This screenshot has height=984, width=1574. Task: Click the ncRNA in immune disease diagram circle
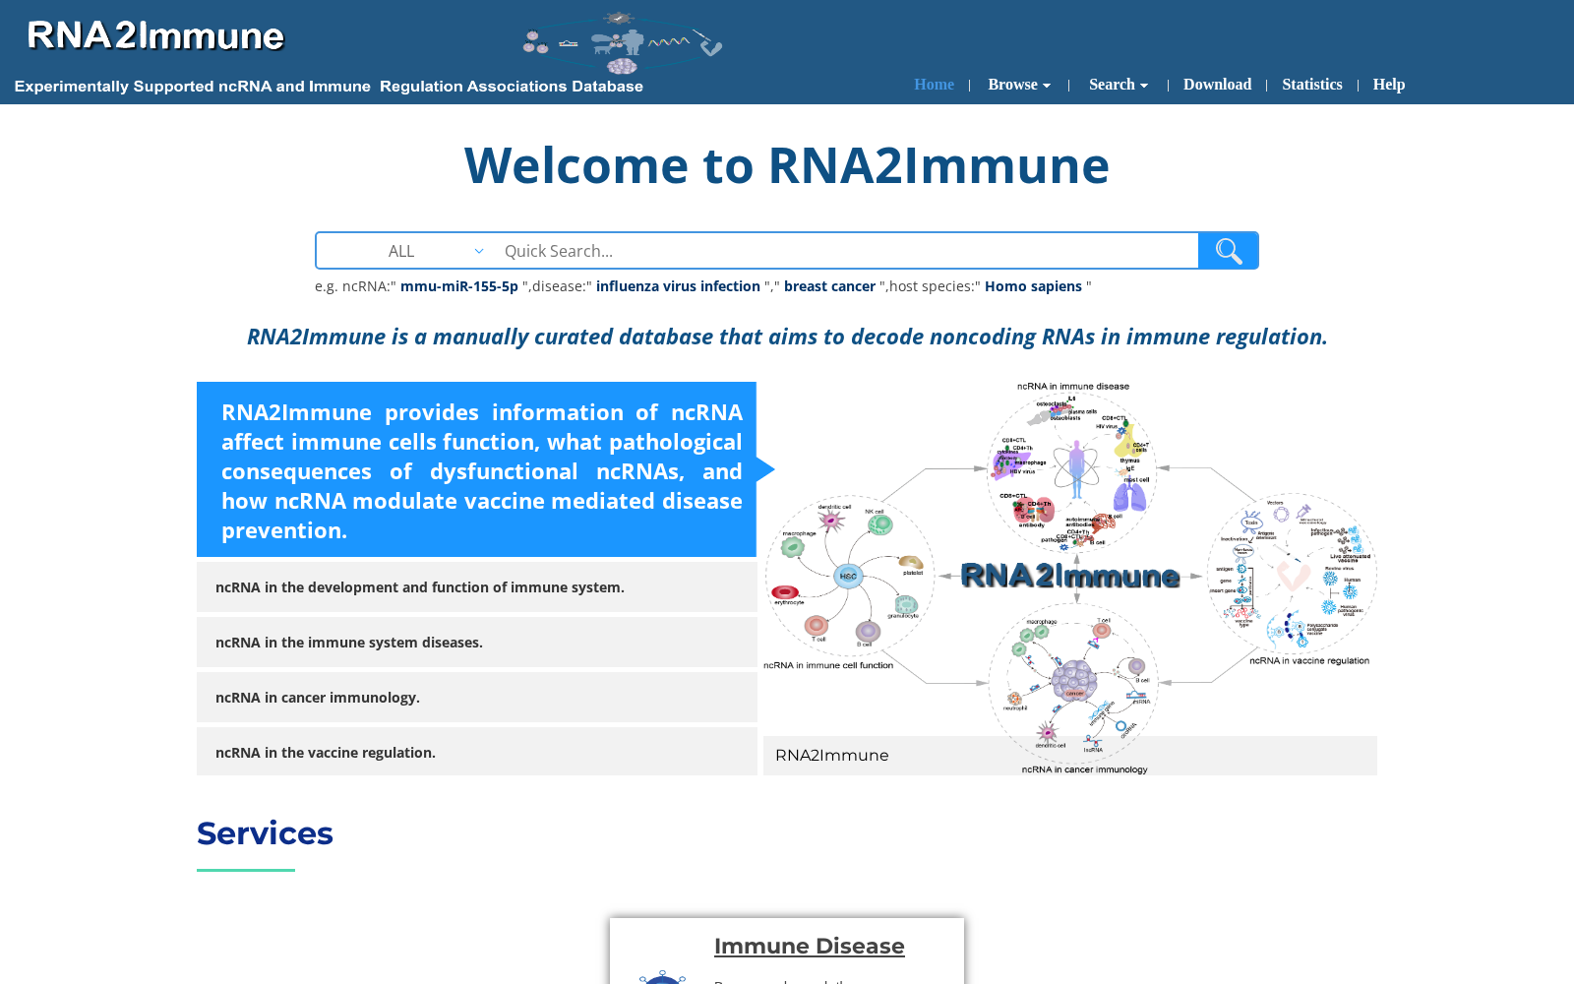click(1072, 472)
